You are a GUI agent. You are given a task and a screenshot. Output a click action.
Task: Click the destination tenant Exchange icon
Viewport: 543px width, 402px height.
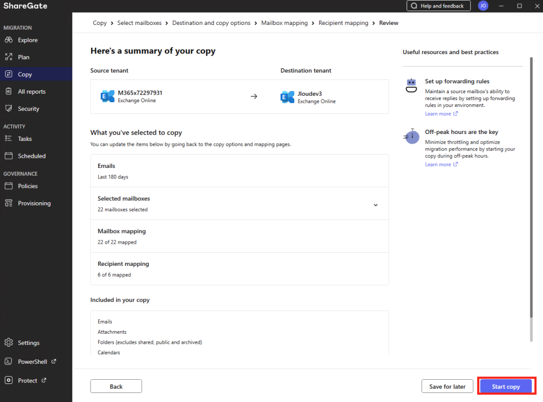pyautogui.click(x=287, y=97)
